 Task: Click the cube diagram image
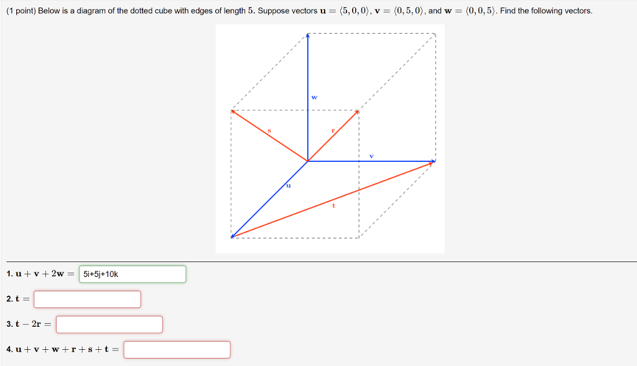click(330, 139)
